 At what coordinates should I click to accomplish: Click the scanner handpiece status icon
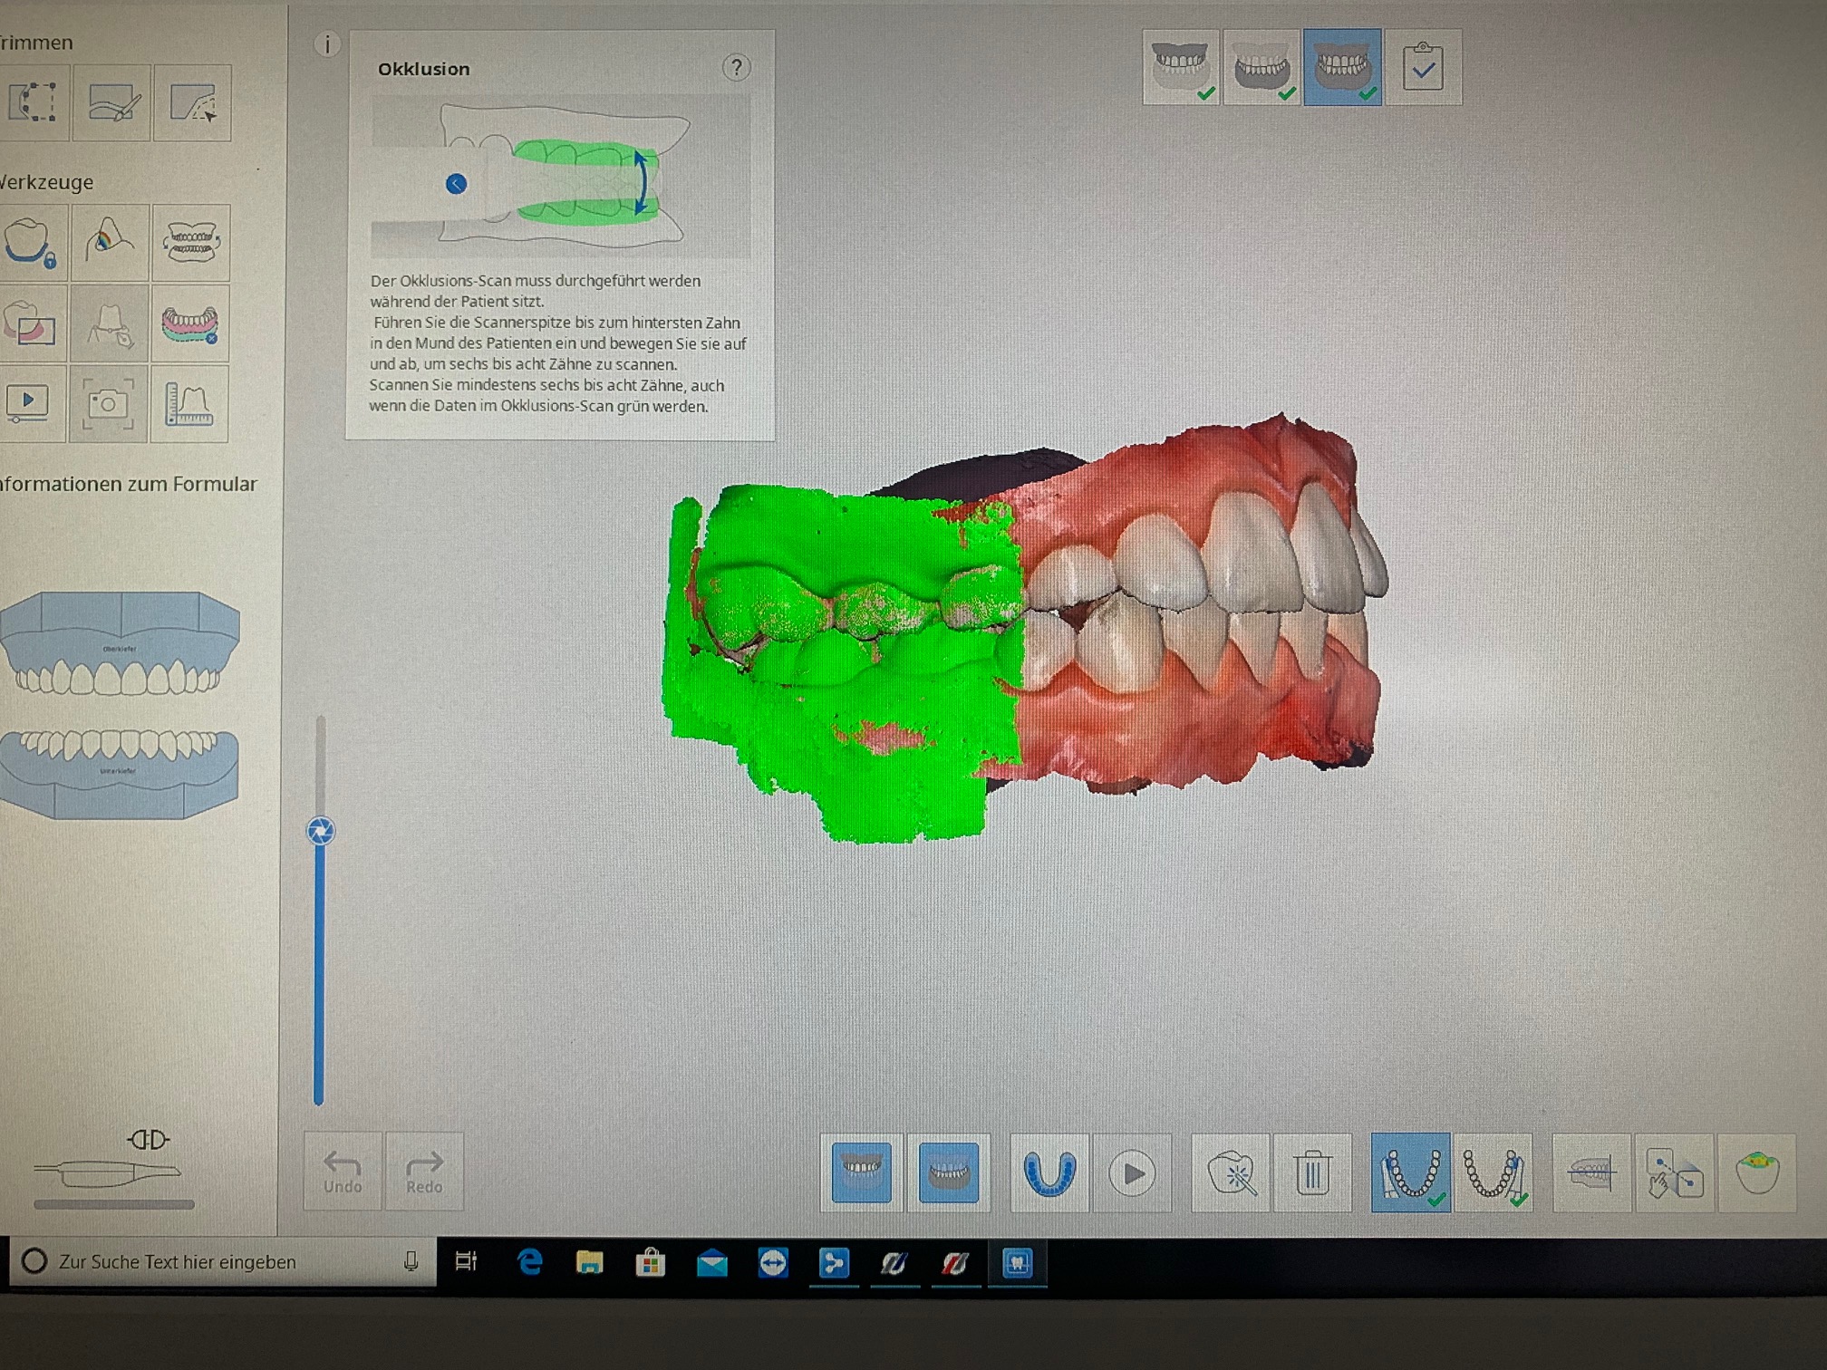109,1173
